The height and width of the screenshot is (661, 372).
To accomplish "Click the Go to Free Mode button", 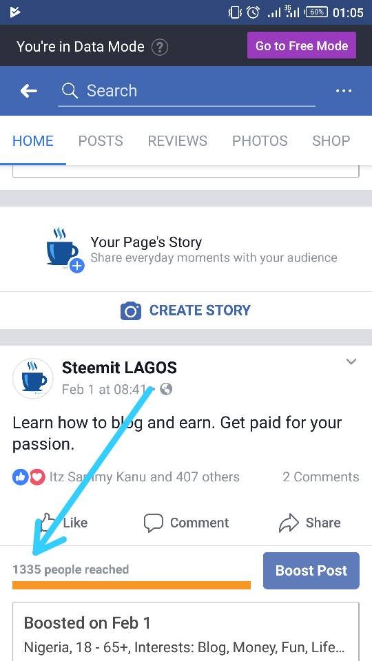I will pos(302,45).
